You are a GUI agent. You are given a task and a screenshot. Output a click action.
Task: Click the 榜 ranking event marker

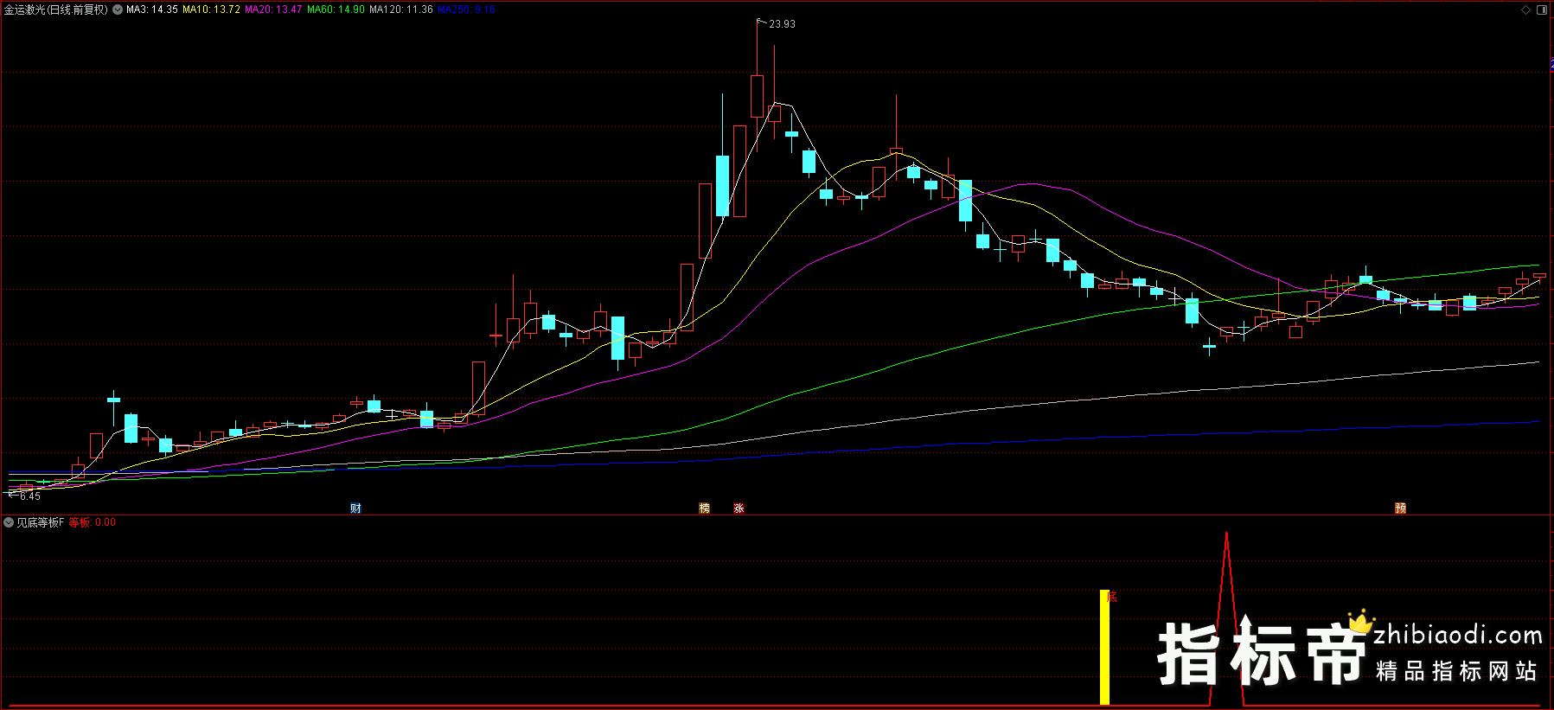[x=704, y=509]
